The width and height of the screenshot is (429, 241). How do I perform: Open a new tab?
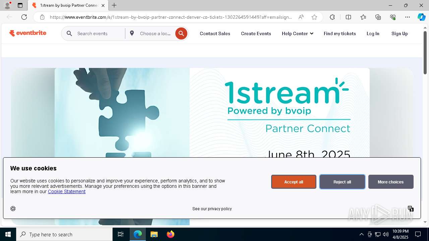[114, 5]
